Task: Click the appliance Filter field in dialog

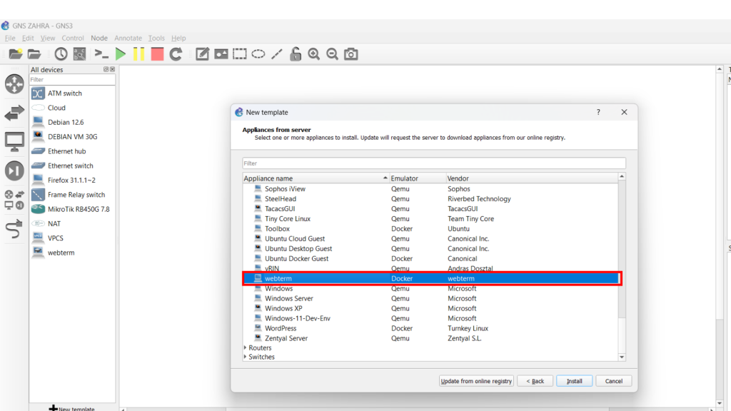Action: click(433, 163)
